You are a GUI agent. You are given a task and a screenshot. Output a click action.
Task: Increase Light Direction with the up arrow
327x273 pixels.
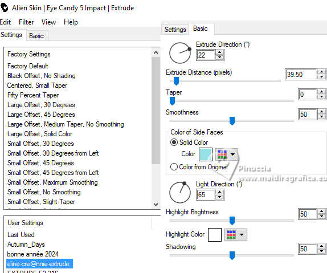click(x=219, y=192)
